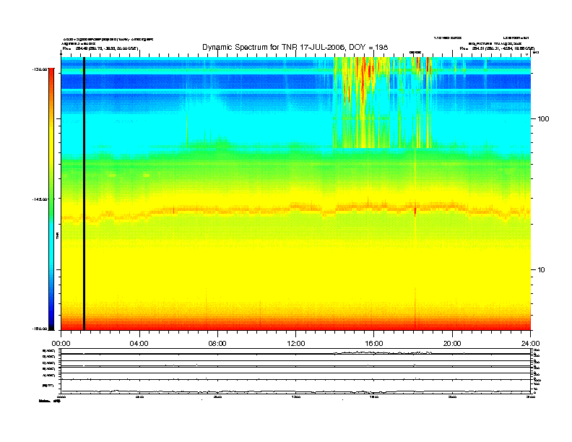Image resolution: width=572 pixels, height=442 pixels.
Task: Select the large "24:00" time axis label
Action: coord(530,344)
